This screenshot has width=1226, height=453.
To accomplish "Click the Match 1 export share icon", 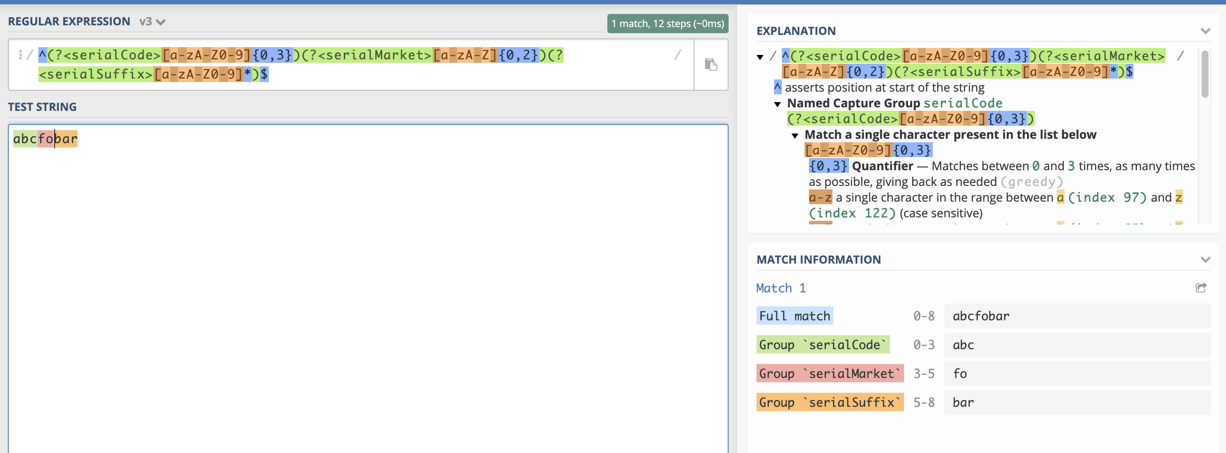I will [x=1201, y=288].
